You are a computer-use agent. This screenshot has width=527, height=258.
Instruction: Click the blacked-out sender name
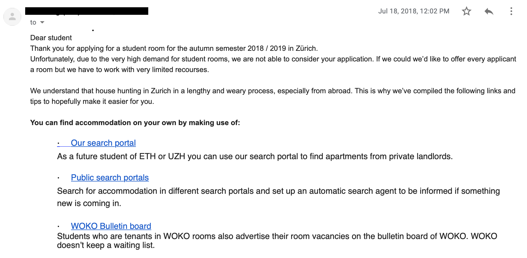tap(87, 11)
